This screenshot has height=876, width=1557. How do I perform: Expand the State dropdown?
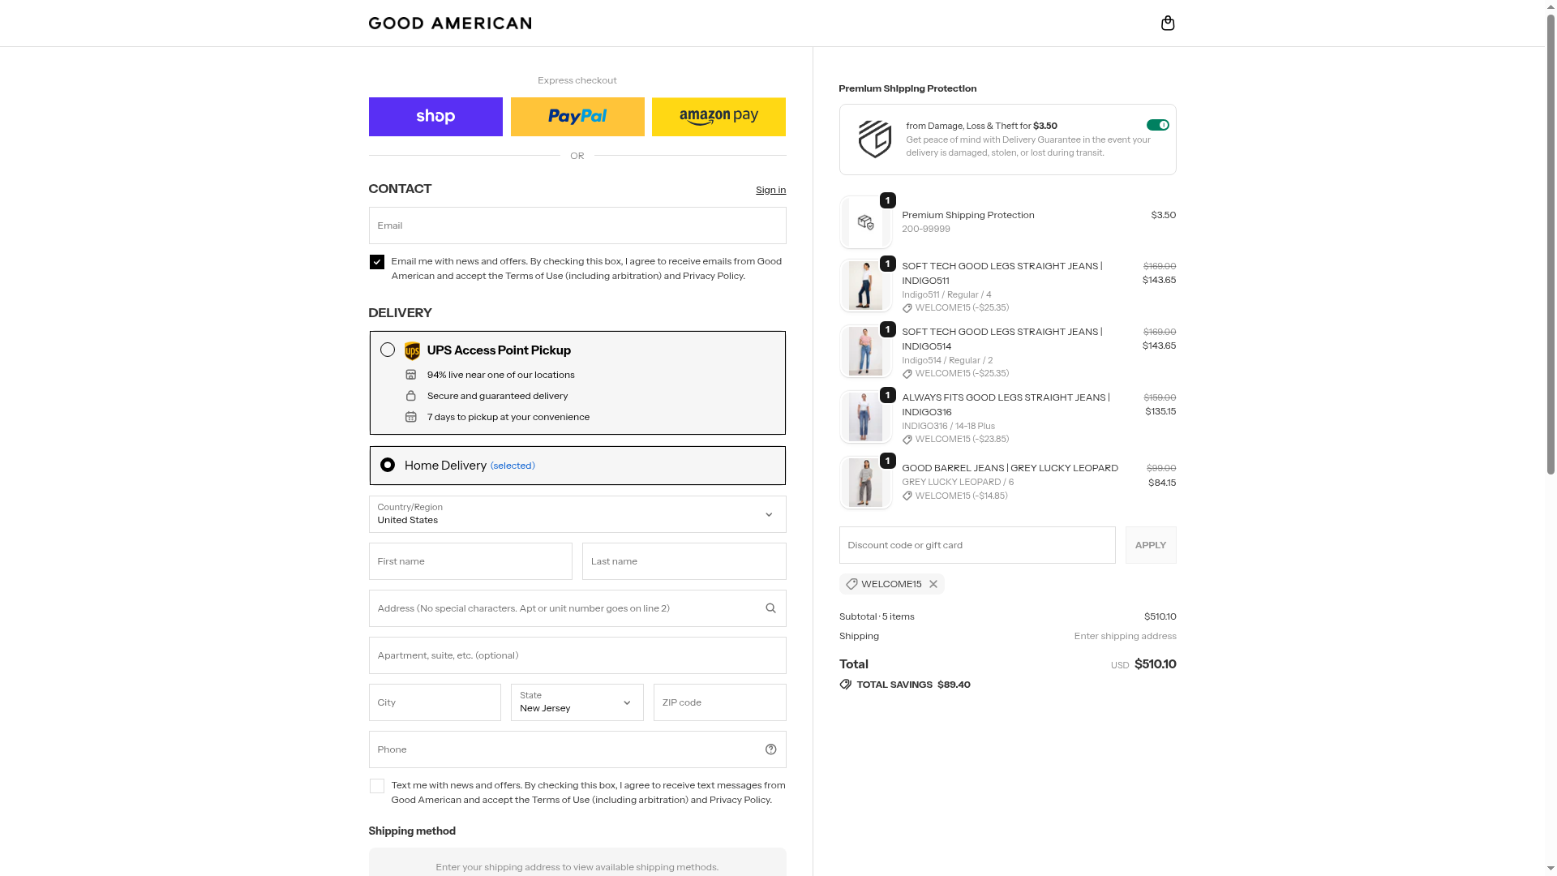[577, 702]
